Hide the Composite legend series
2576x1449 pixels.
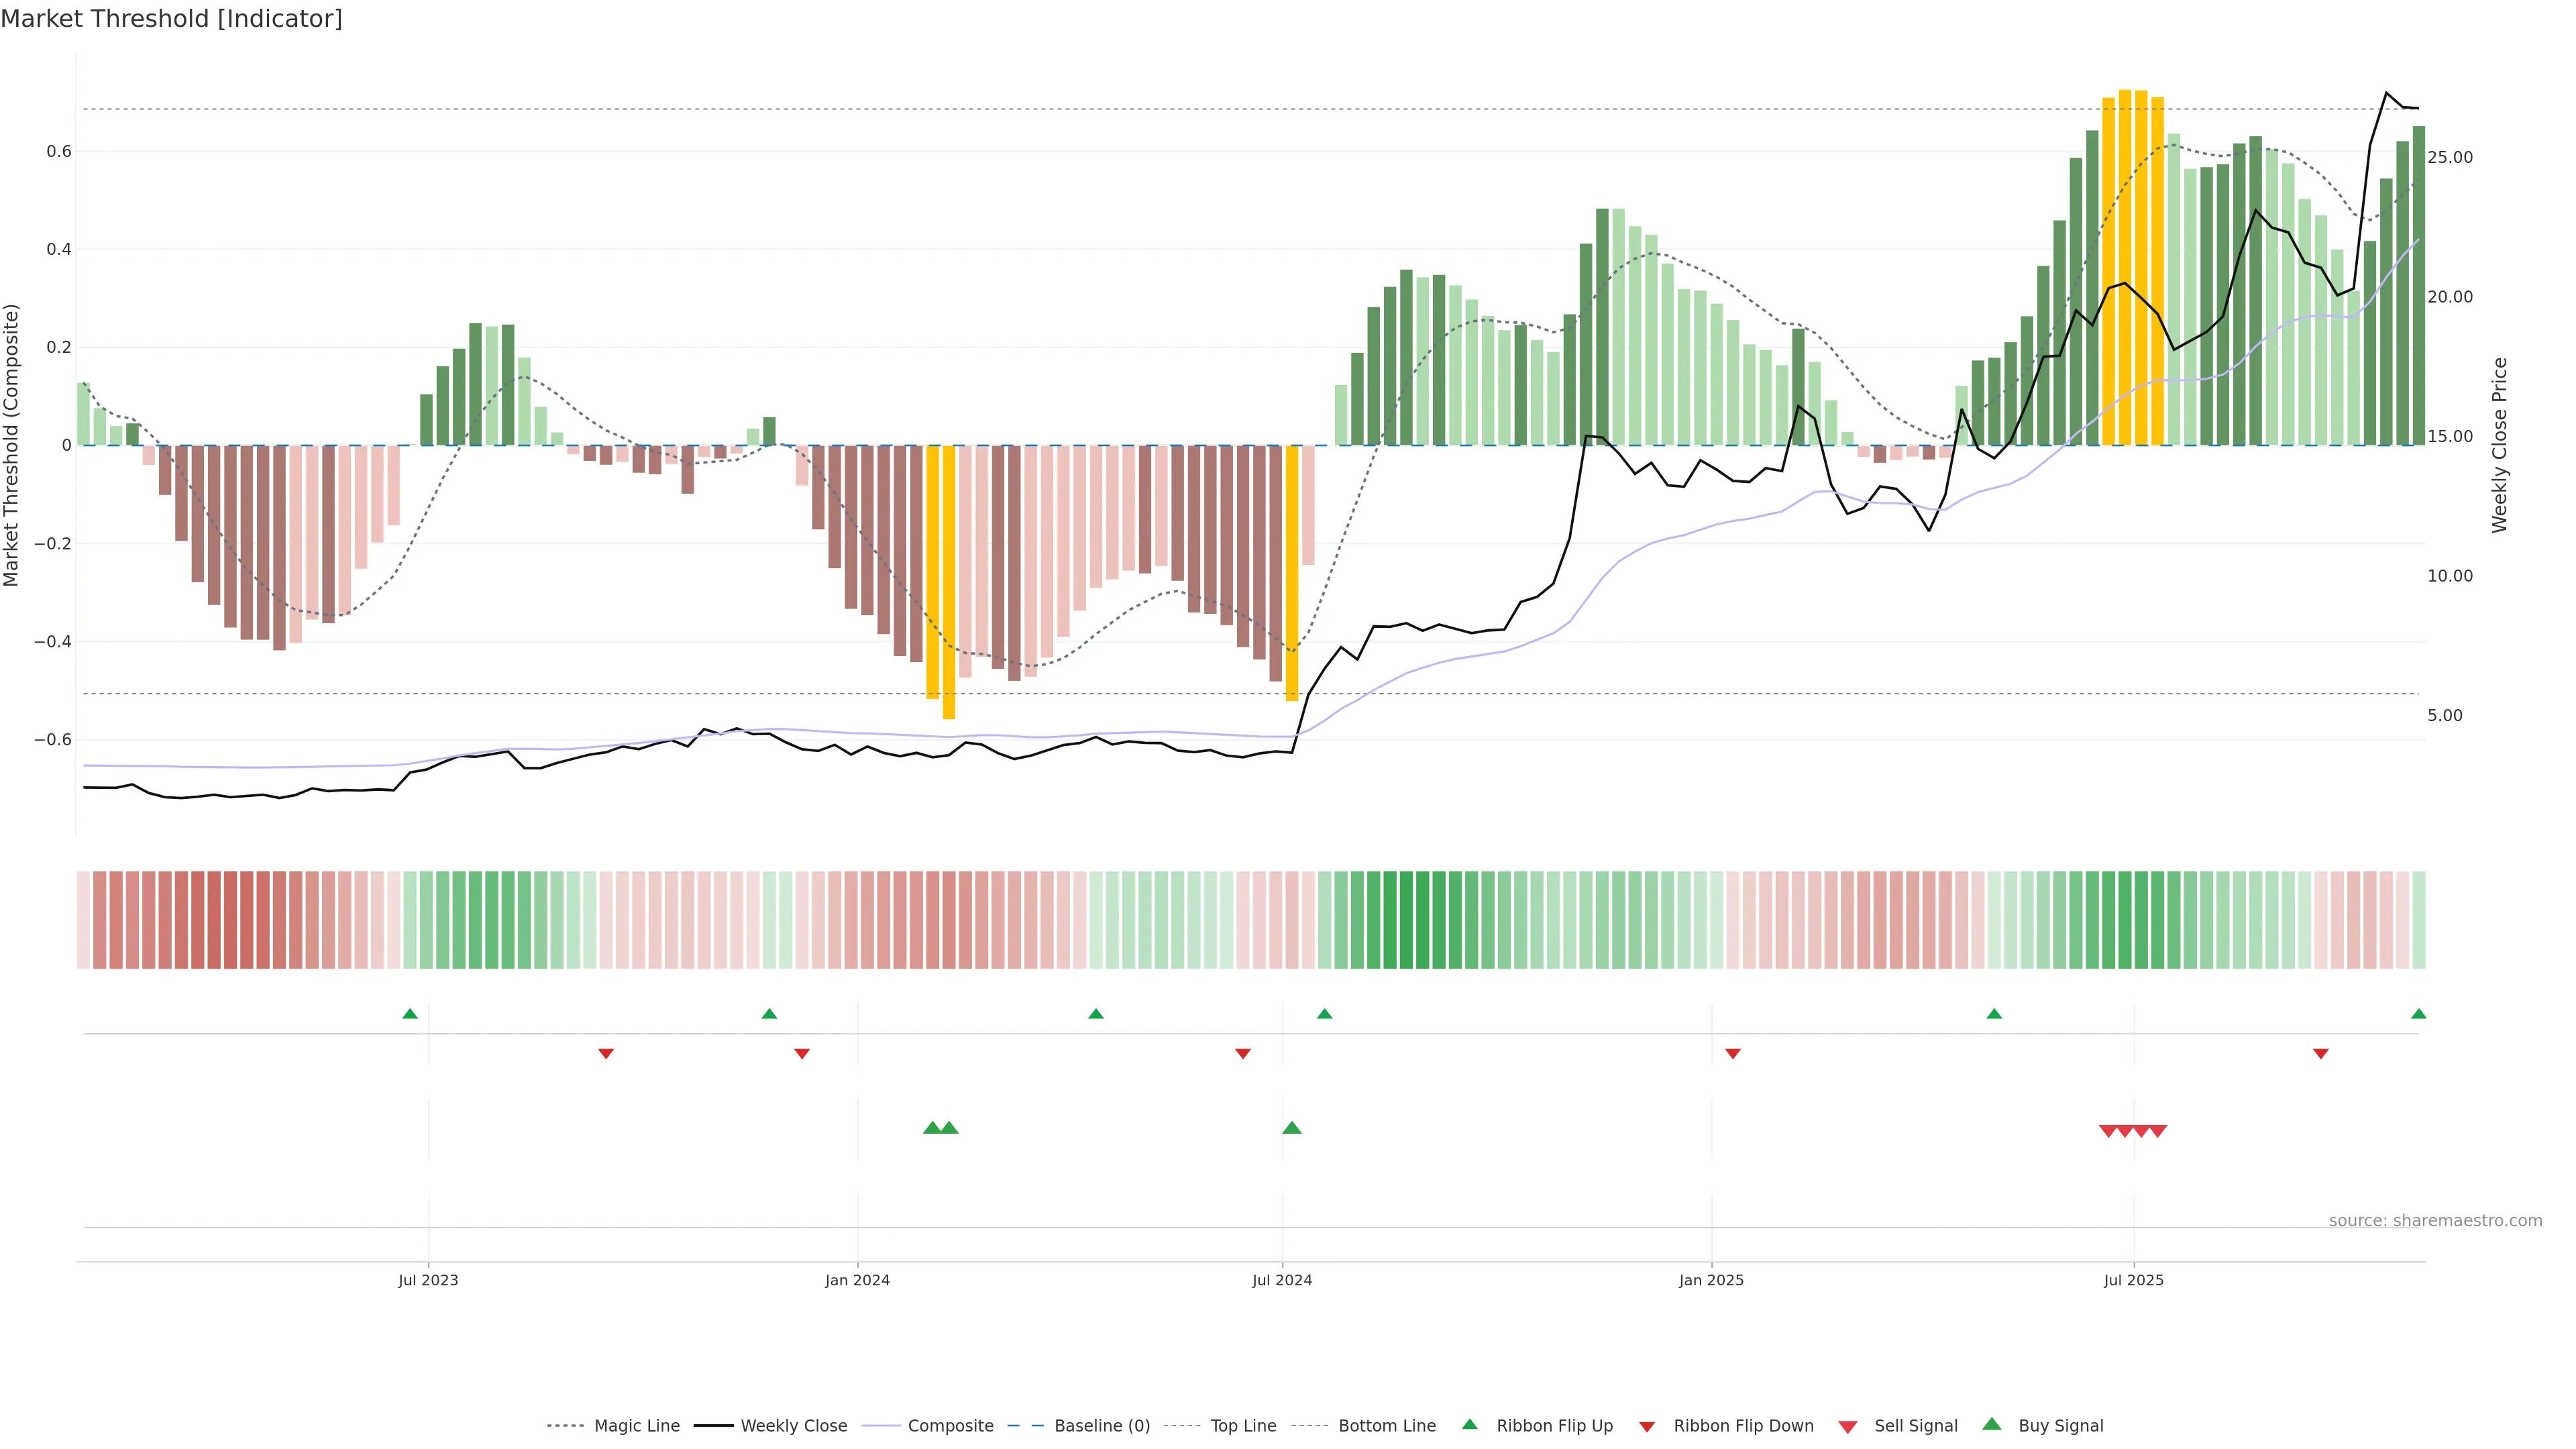[950, 1426]
